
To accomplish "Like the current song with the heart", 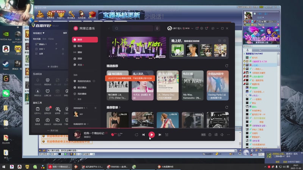I will (112, 135).
